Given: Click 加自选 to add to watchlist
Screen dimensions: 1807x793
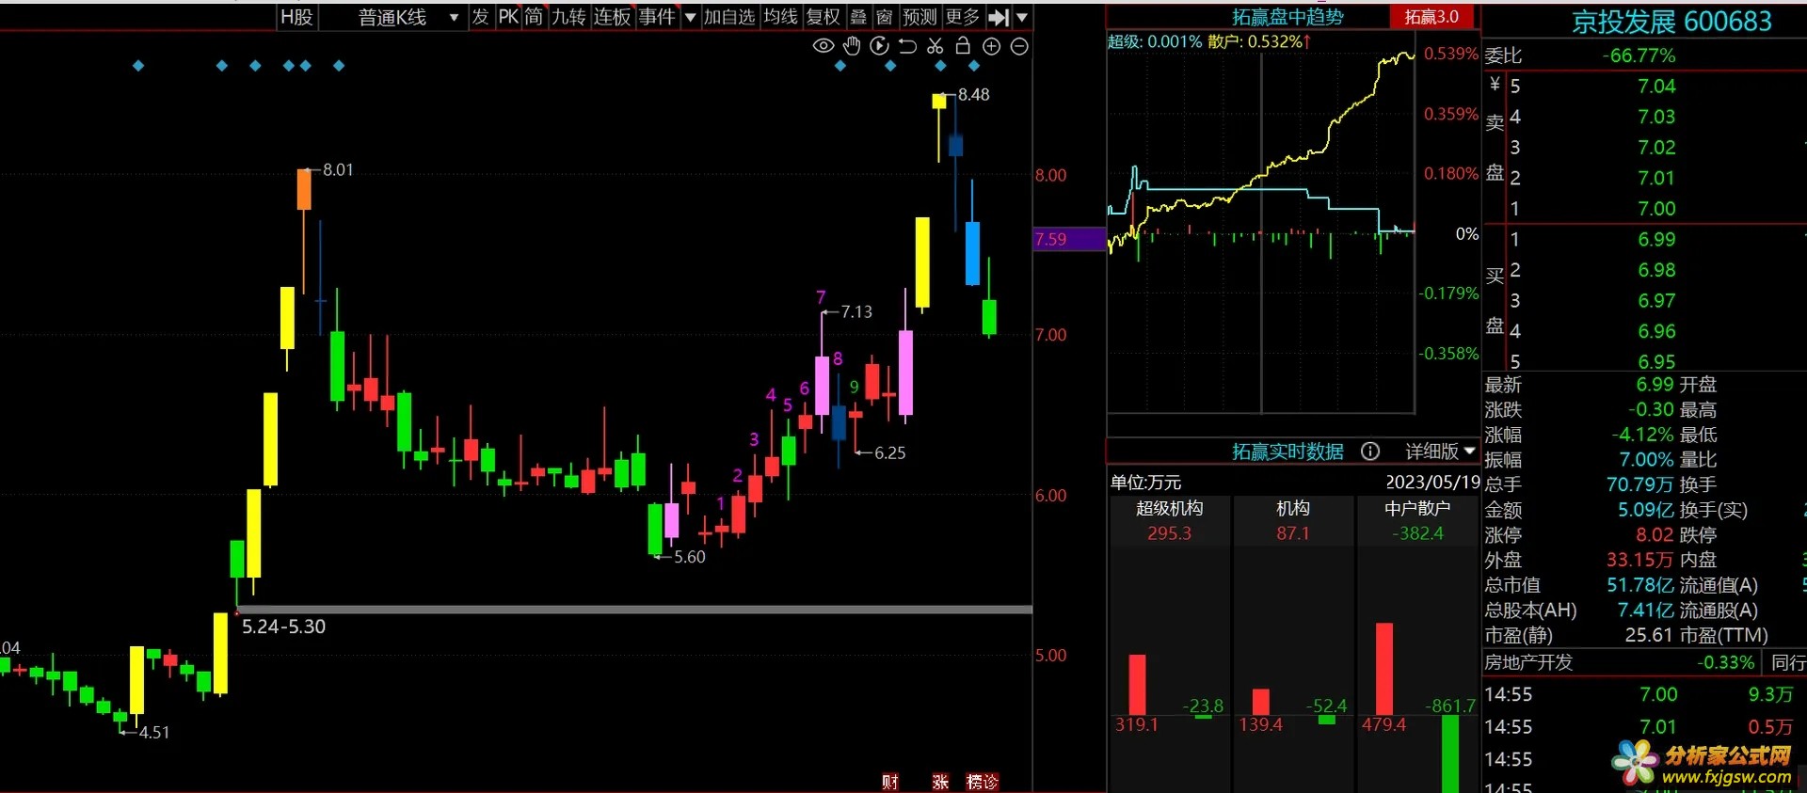Looking at the screenshot, I should (x=729, y=17).
